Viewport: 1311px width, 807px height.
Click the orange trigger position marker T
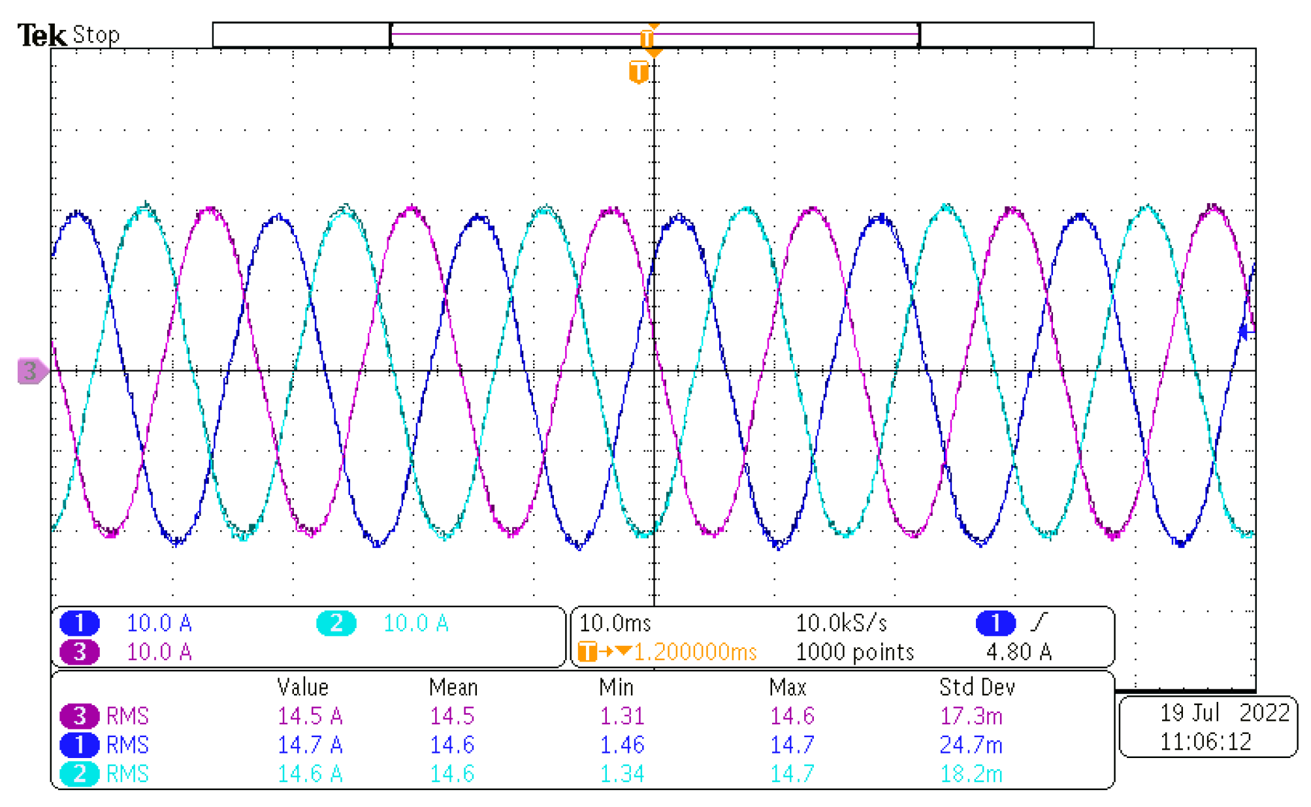click(x=638, y=71)
